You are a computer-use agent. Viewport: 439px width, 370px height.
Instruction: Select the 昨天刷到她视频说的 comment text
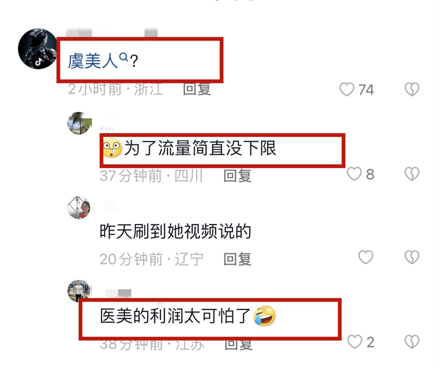[175, 231]
